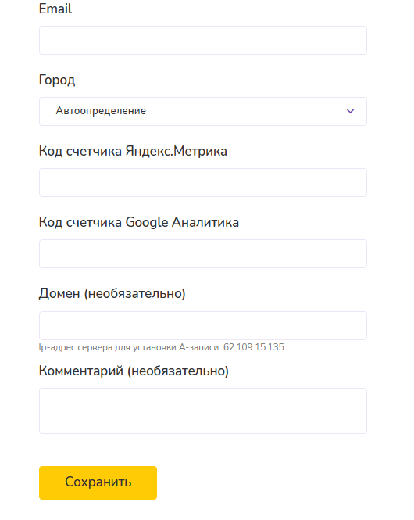Viewport: 414px width, 520px height.
Task: Click the Яндекс.Метрика counter code field
Action: 202,182
